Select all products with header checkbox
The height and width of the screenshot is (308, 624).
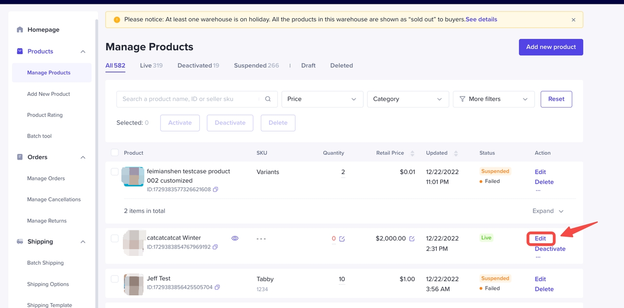tap(115, 153)
